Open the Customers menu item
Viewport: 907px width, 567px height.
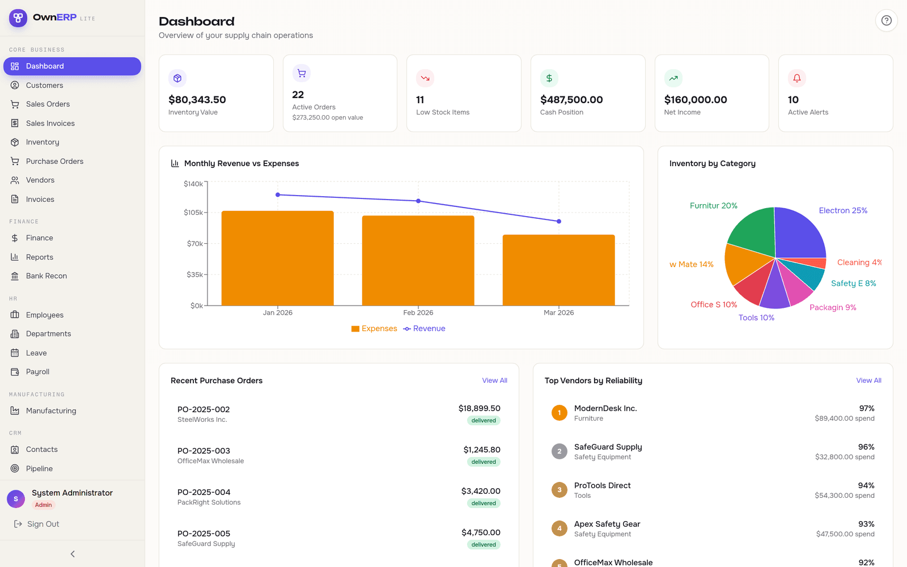pos(72,85)
